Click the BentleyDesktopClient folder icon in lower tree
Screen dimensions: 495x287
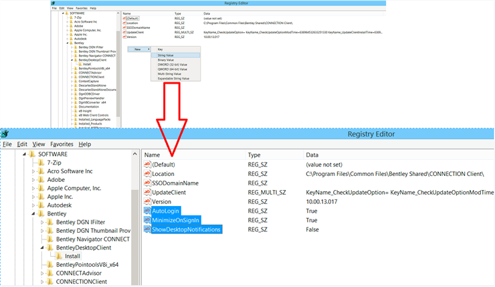coord(50,248)
